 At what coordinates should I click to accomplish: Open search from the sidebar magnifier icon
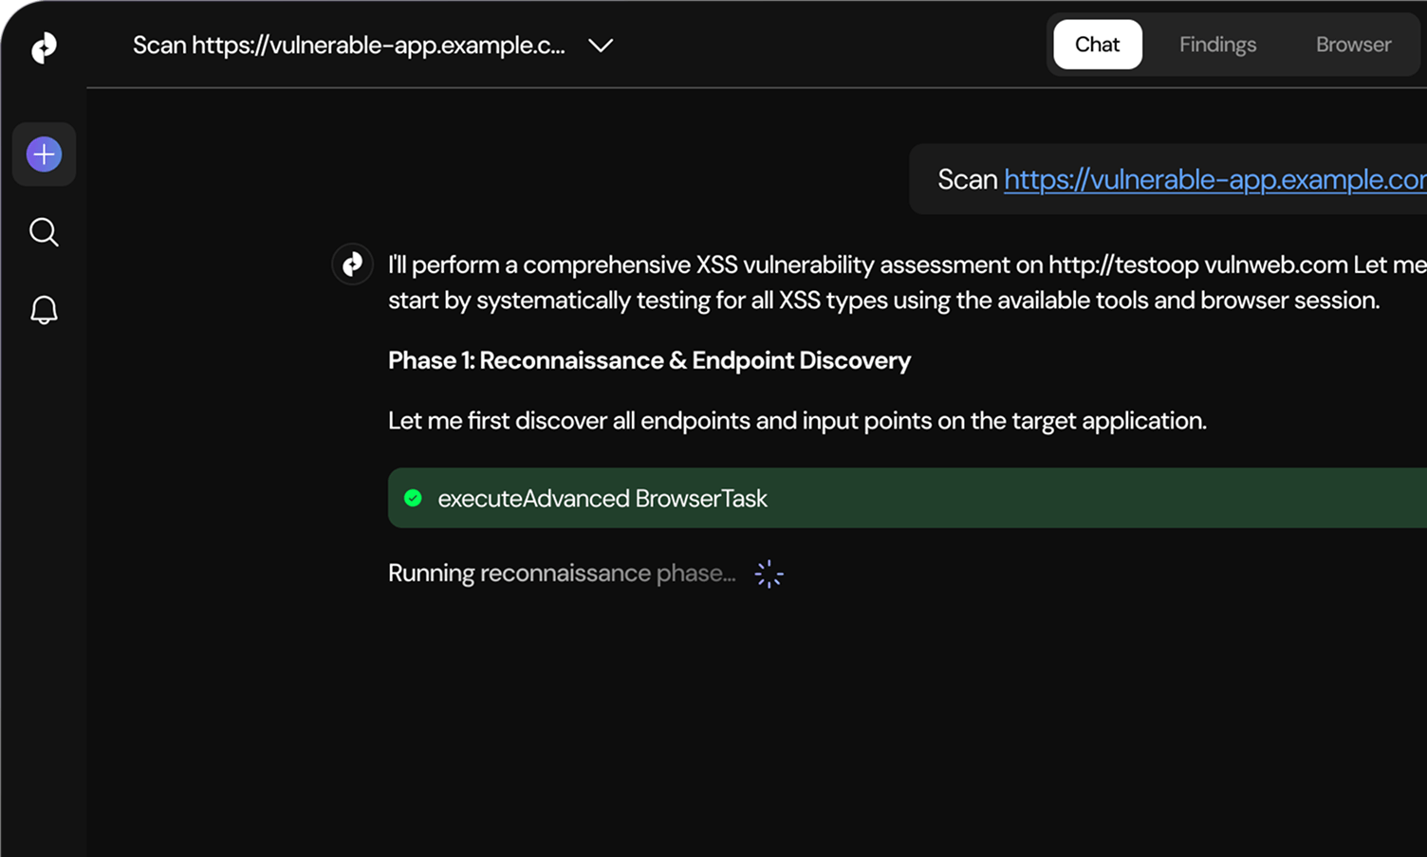44,232
